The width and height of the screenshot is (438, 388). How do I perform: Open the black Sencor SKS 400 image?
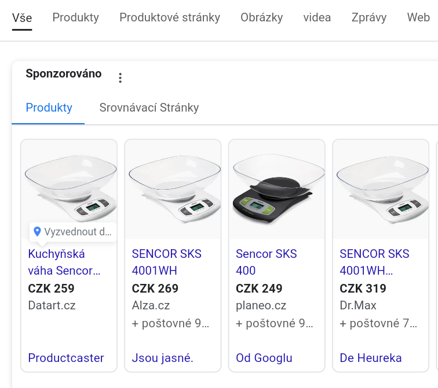[x=276, y=189]
